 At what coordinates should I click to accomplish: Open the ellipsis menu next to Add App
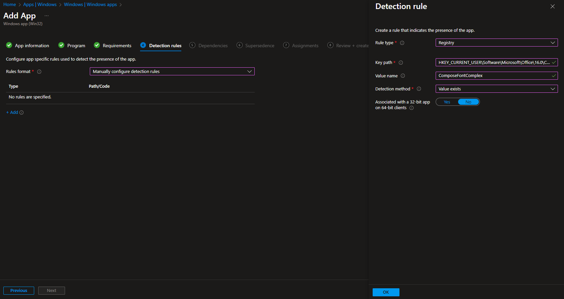click(x=47, y=16)
